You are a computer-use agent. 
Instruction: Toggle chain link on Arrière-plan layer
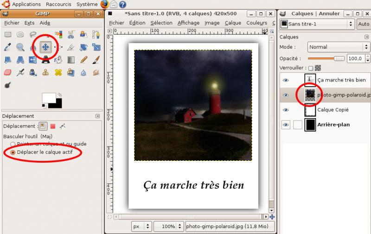coord(297,125)
